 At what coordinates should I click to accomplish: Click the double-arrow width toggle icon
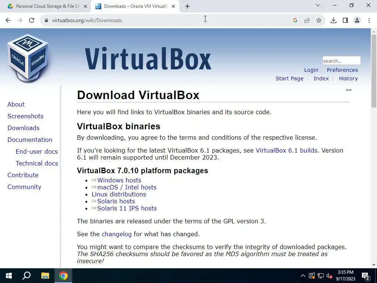pyautogui.click(x=348, y=90)
